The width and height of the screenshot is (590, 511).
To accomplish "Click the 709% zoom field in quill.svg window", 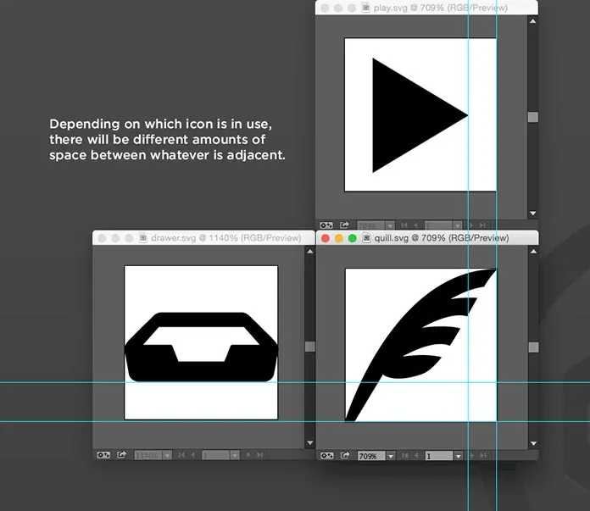I will (x=372, y=456).
